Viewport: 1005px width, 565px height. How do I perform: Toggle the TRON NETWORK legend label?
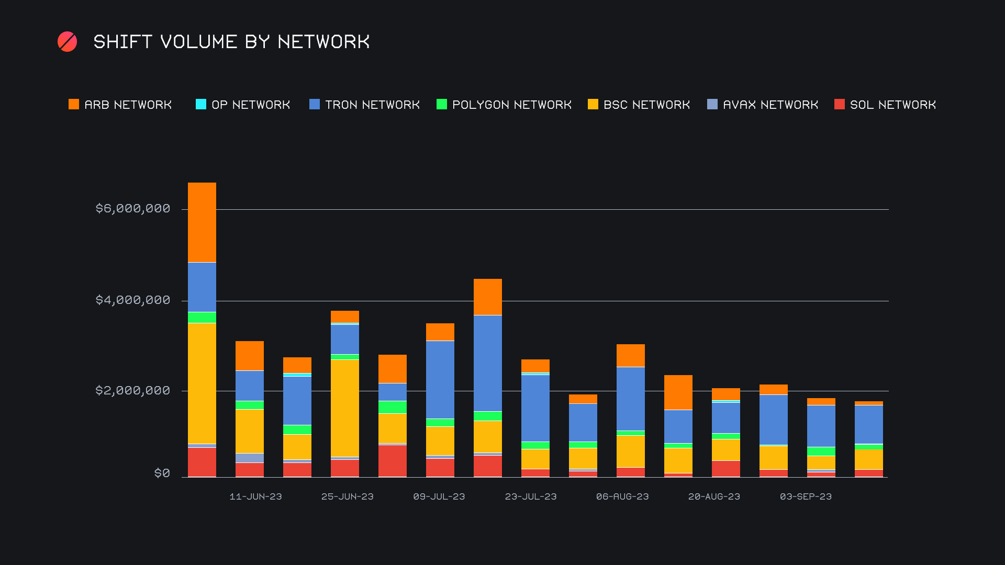coord(372,105)
